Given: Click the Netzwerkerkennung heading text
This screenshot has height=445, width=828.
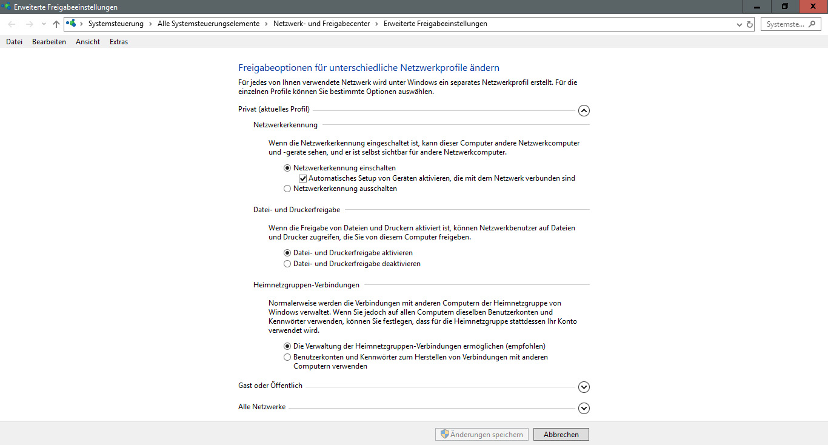Looking at the screenshot, I should pyautogui.click(x=285, y=125).
